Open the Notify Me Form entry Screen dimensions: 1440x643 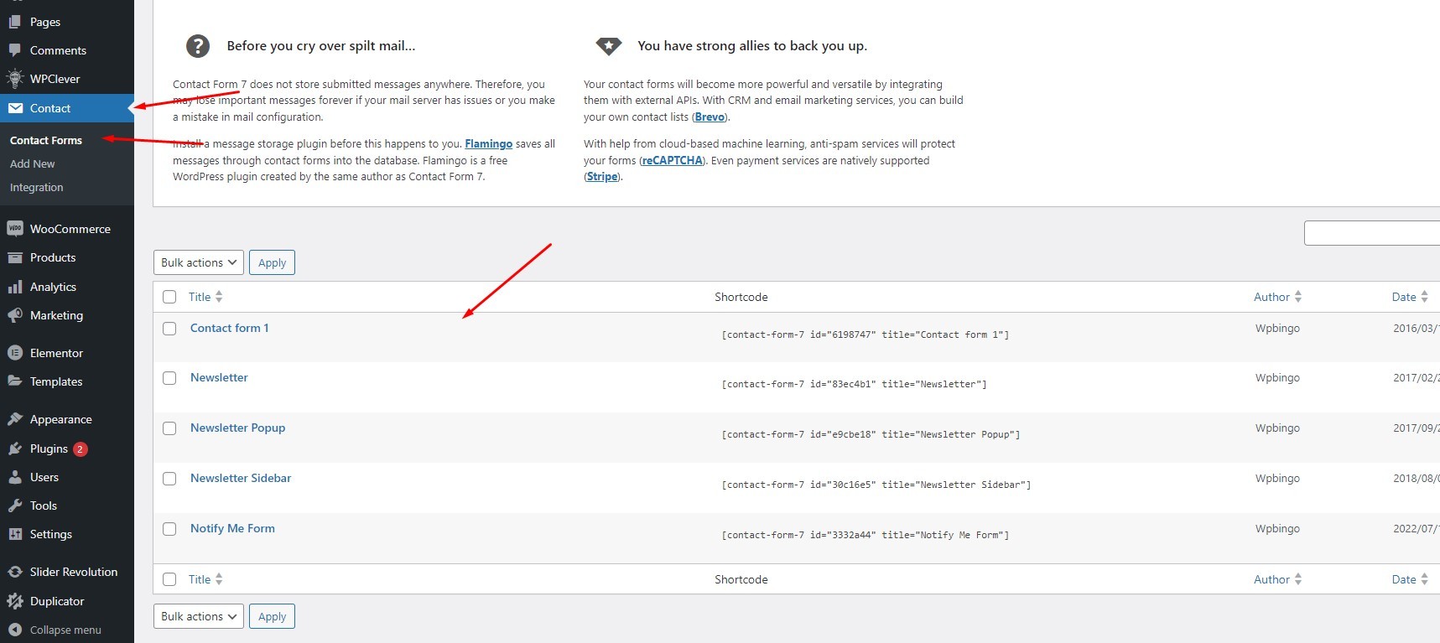coord(232,528)
